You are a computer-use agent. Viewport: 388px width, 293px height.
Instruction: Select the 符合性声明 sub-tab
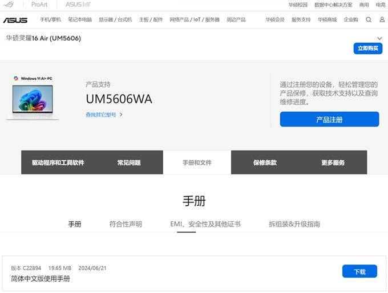(126, 224)
